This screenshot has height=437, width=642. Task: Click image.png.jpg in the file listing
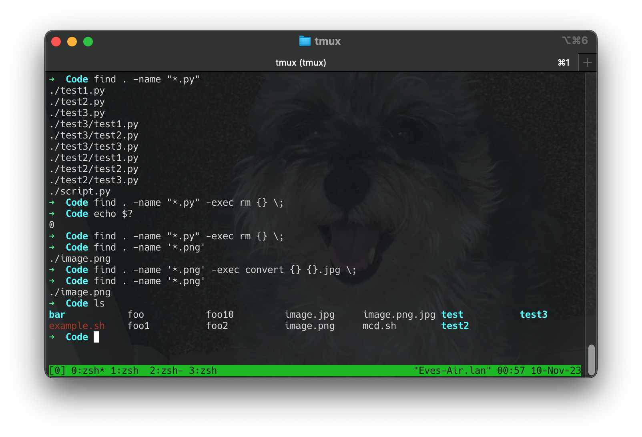tap(399, 315)
